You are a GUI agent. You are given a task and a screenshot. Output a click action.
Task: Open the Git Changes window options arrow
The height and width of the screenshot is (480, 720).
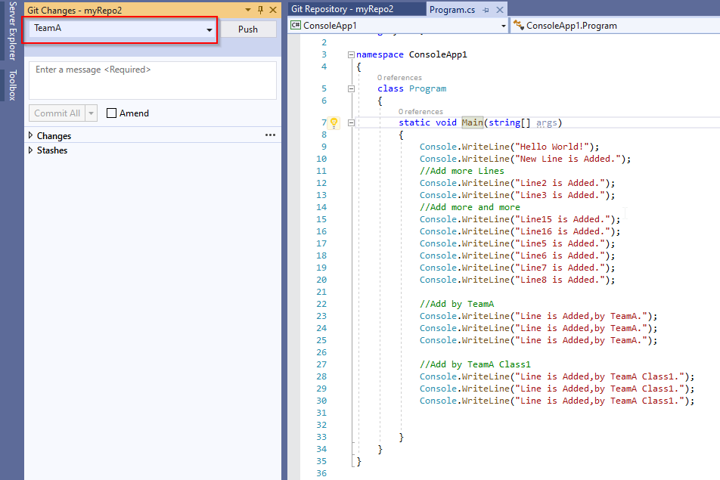click(248, 10)
